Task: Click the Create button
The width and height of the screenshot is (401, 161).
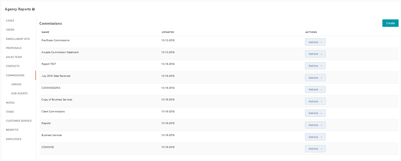Action: point(390,23)
